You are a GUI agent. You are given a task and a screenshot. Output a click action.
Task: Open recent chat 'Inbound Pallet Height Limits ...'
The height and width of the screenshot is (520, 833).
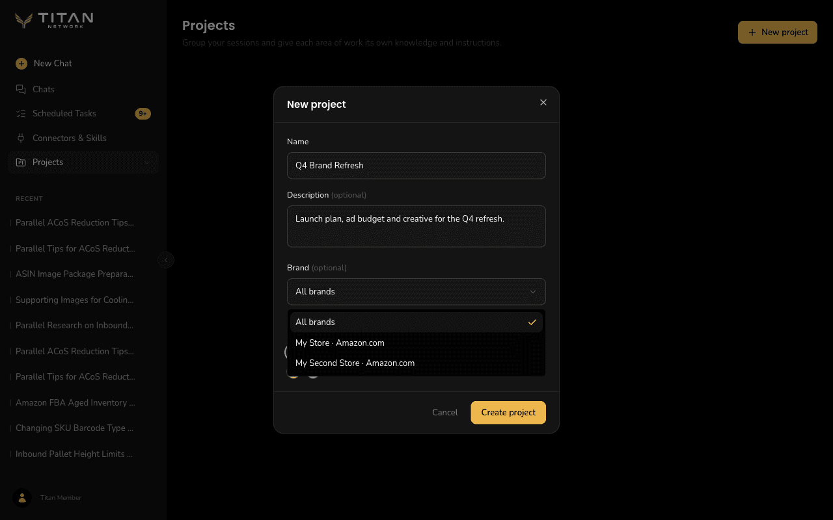[74, 454]
